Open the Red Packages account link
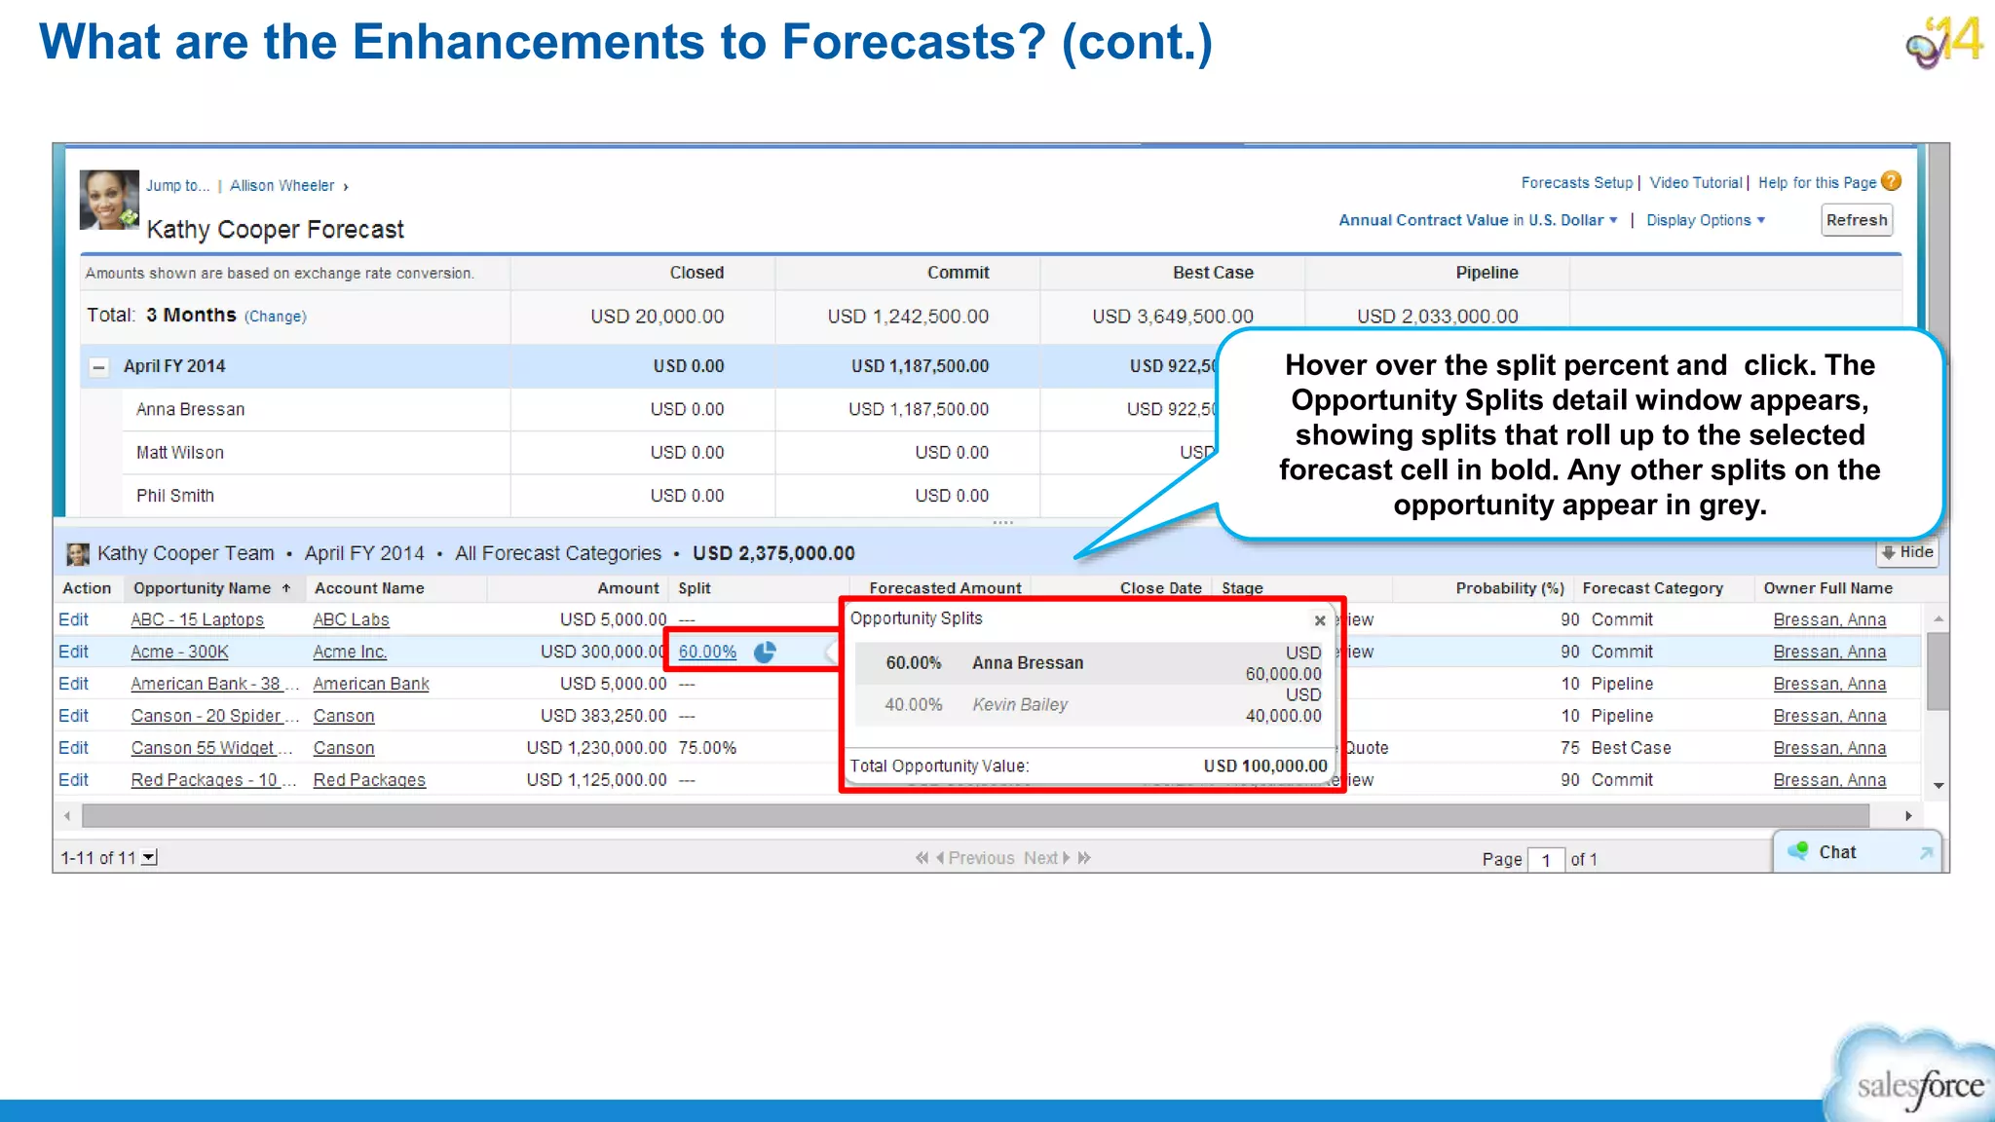Image resolution: width=1995 pixels, height=1122 pixels. point(369,780)
